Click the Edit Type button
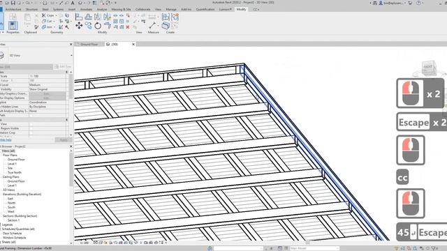The width and height of the screenshot is (447, 251). pos(63,67)
